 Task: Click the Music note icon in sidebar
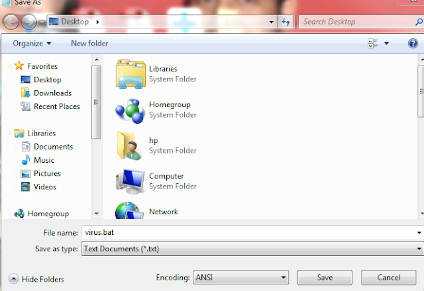tap(26, 160)
